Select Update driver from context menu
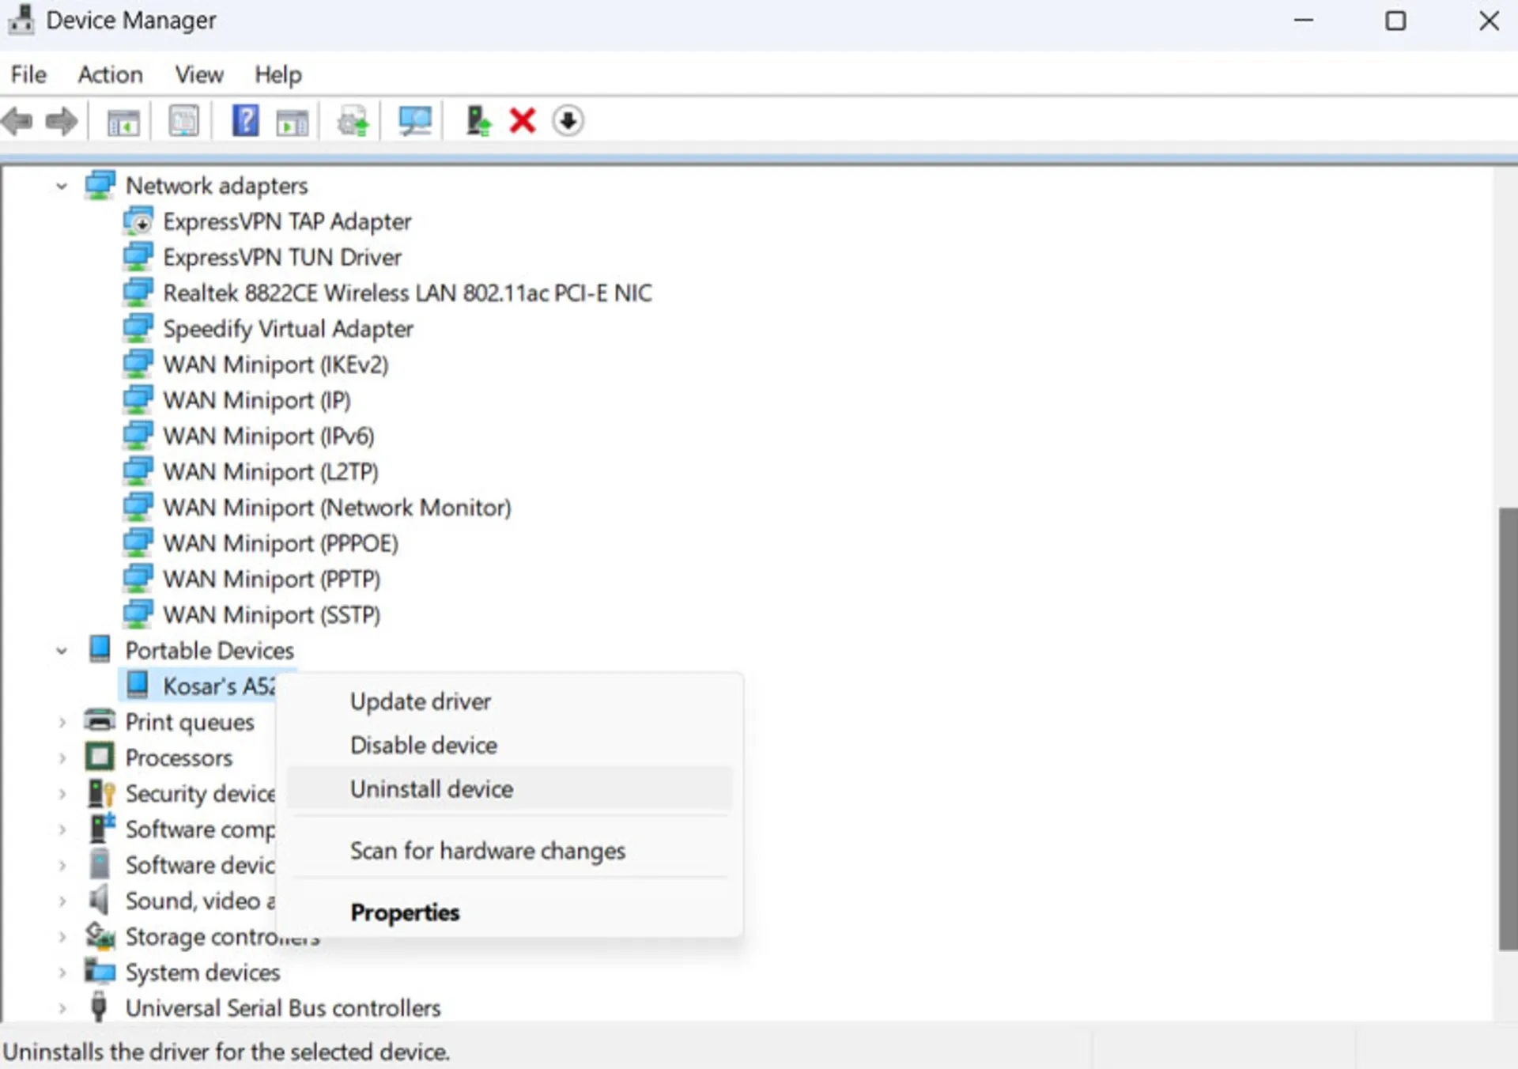Image resolution: width=1518 pixels, height=1069 pixels. click(420, 700)
